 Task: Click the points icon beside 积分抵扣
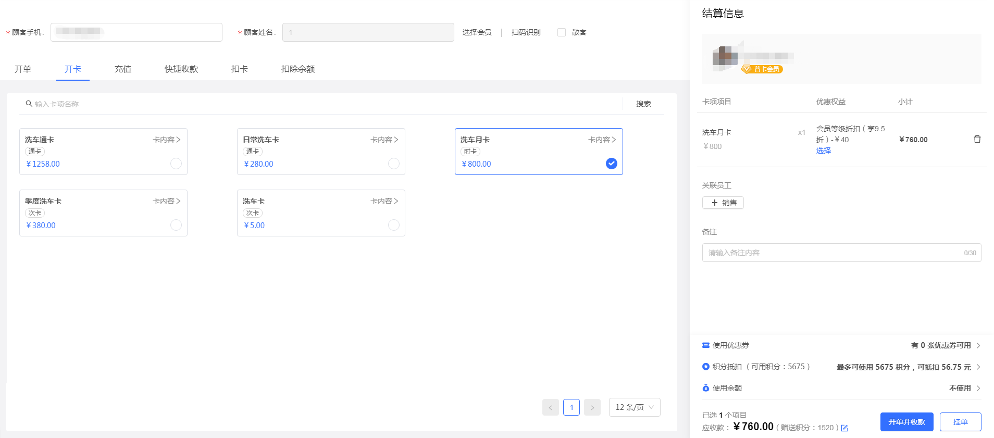coord(706,367)
